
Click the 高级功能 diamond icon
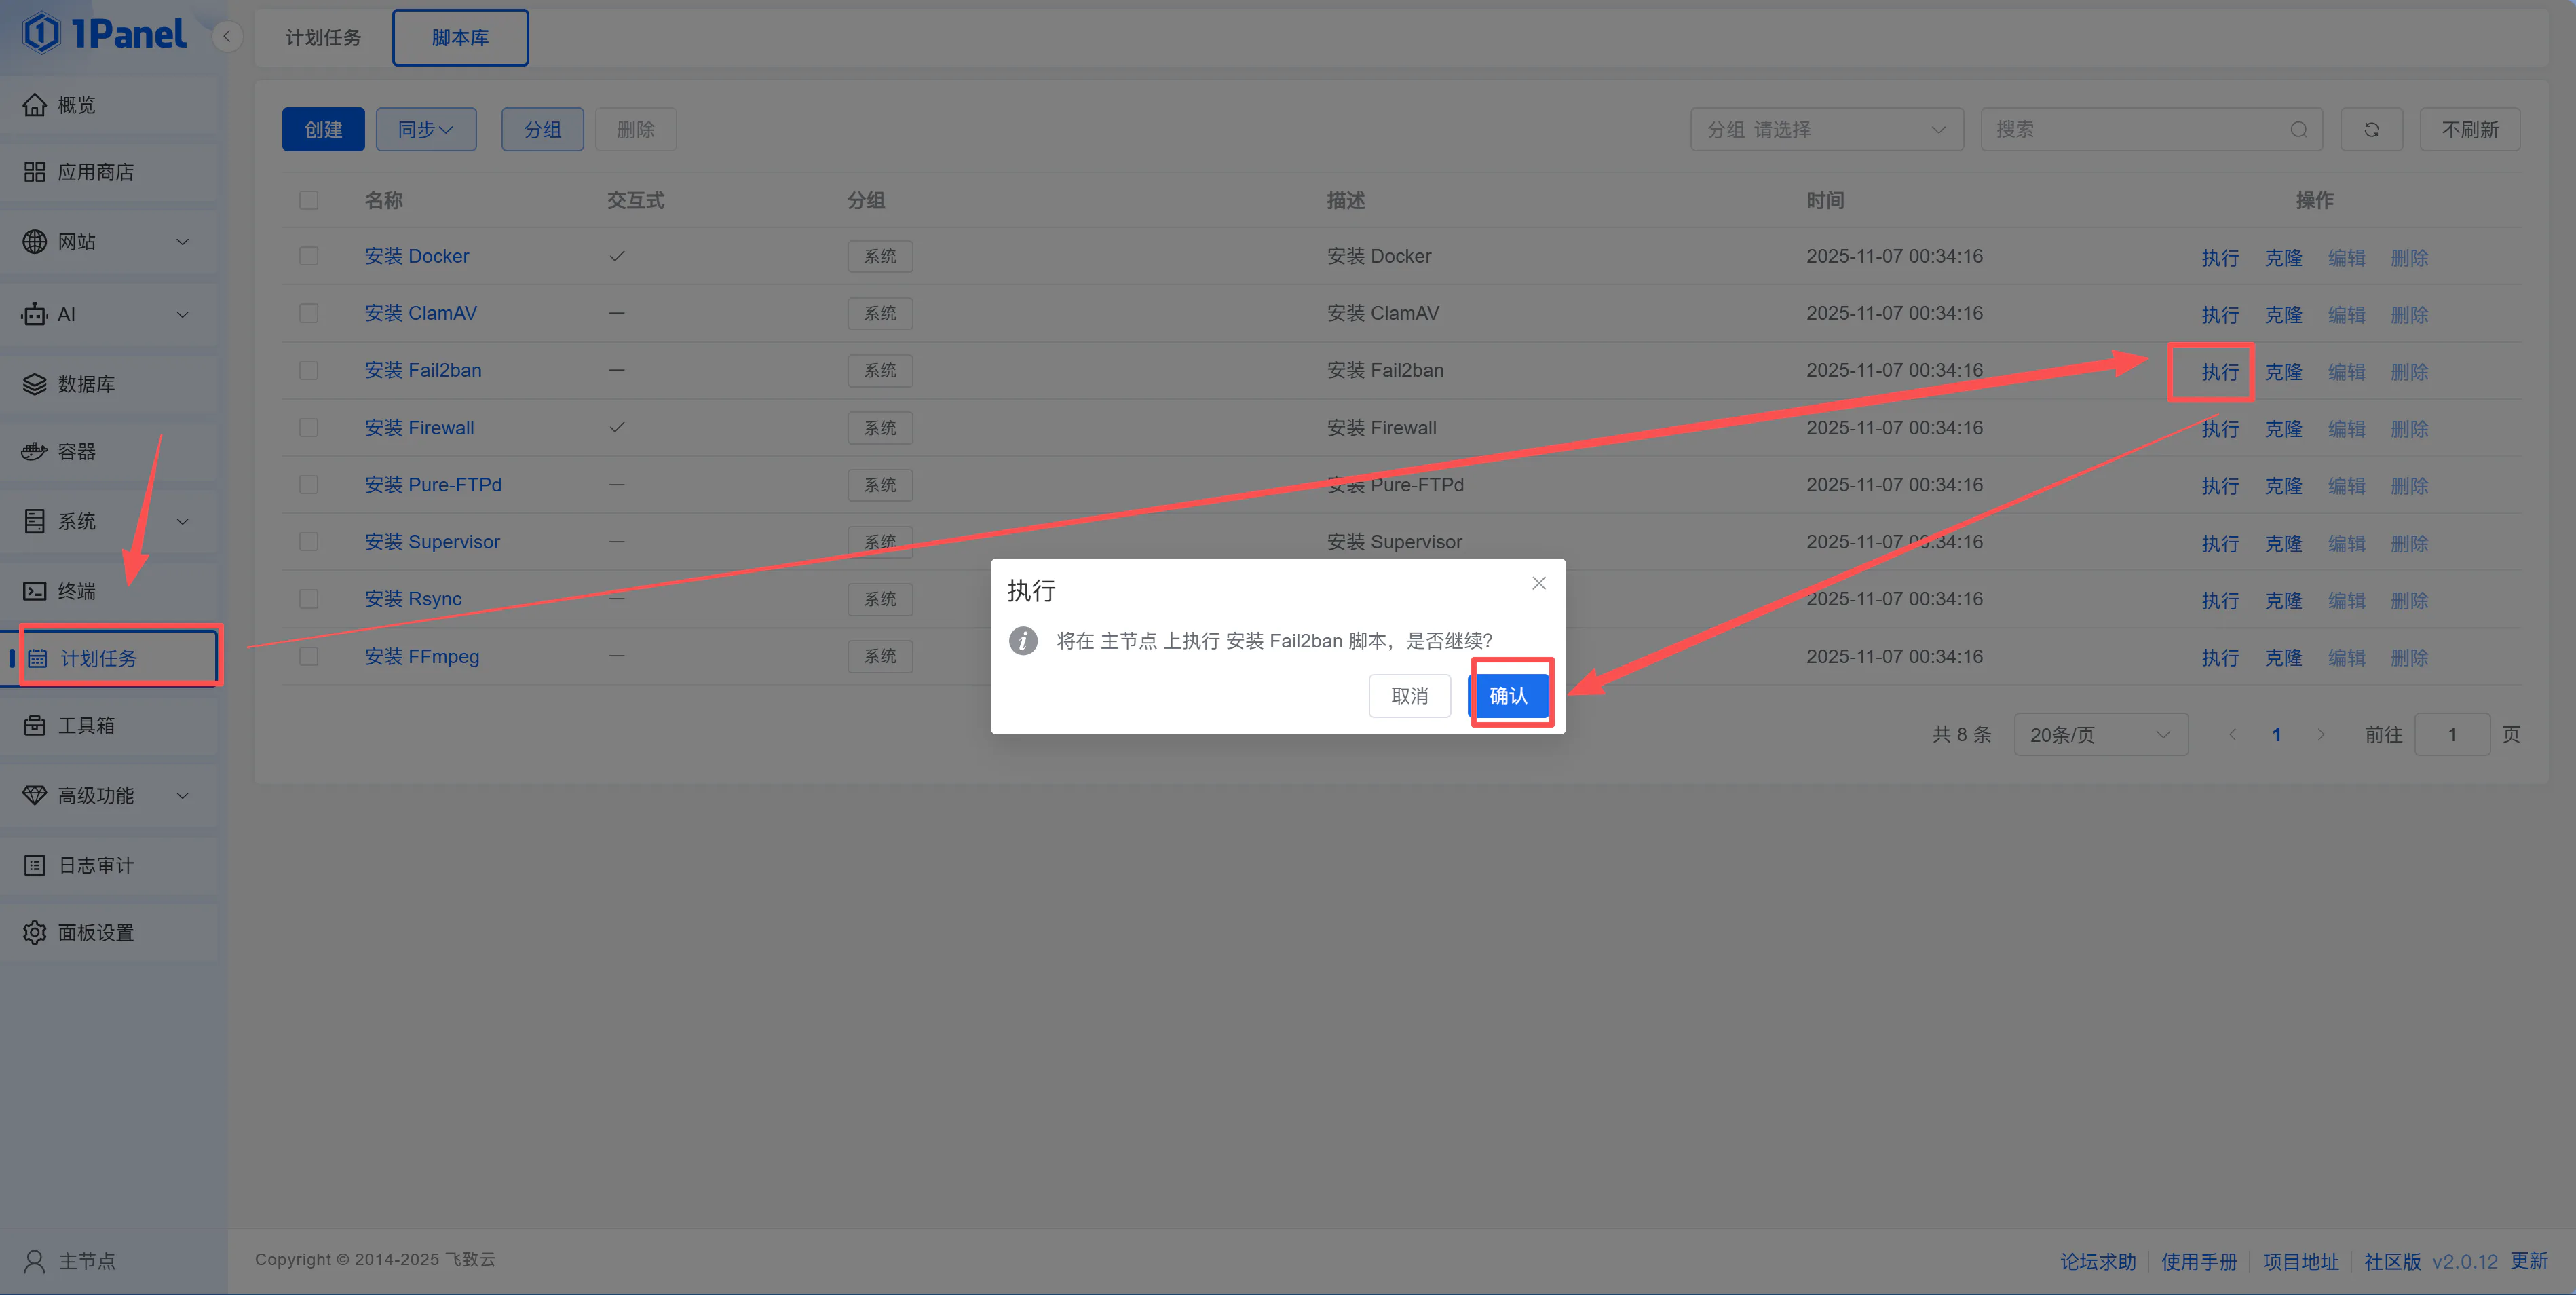35,795
